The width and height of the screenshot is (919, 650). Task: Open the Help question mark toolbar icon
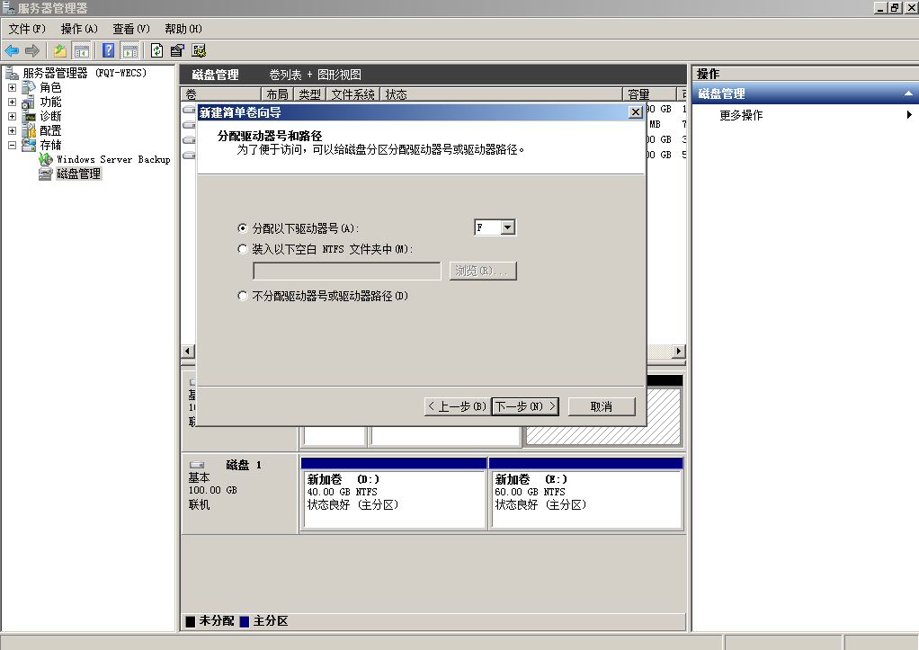click(109, 51)
